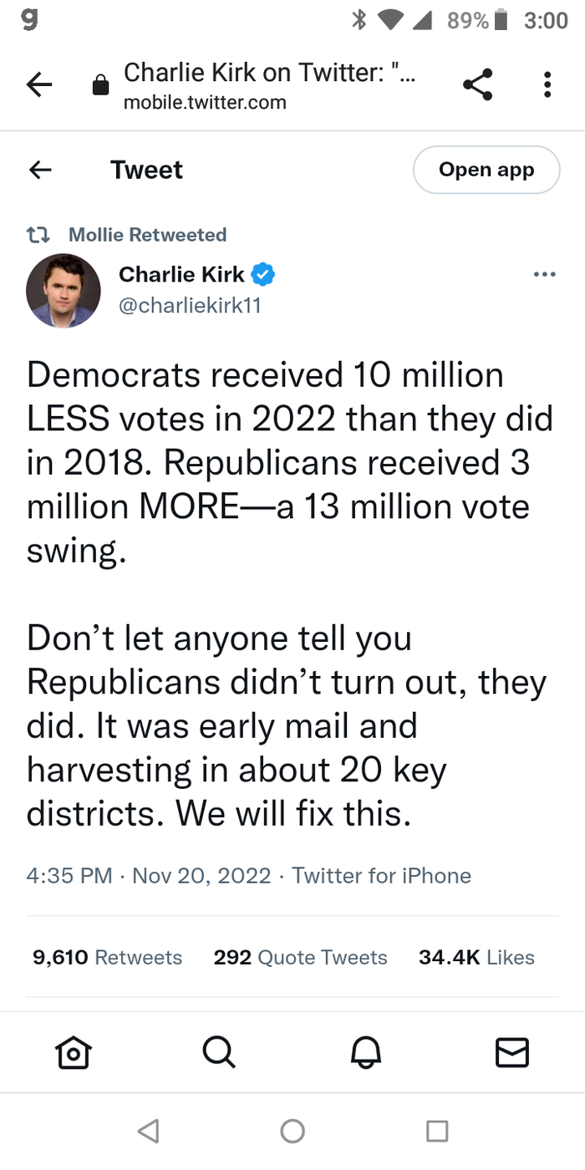Open the tweet's more options ellipsis
This screenshot has height=1170, width=585.
coord(544,274)
